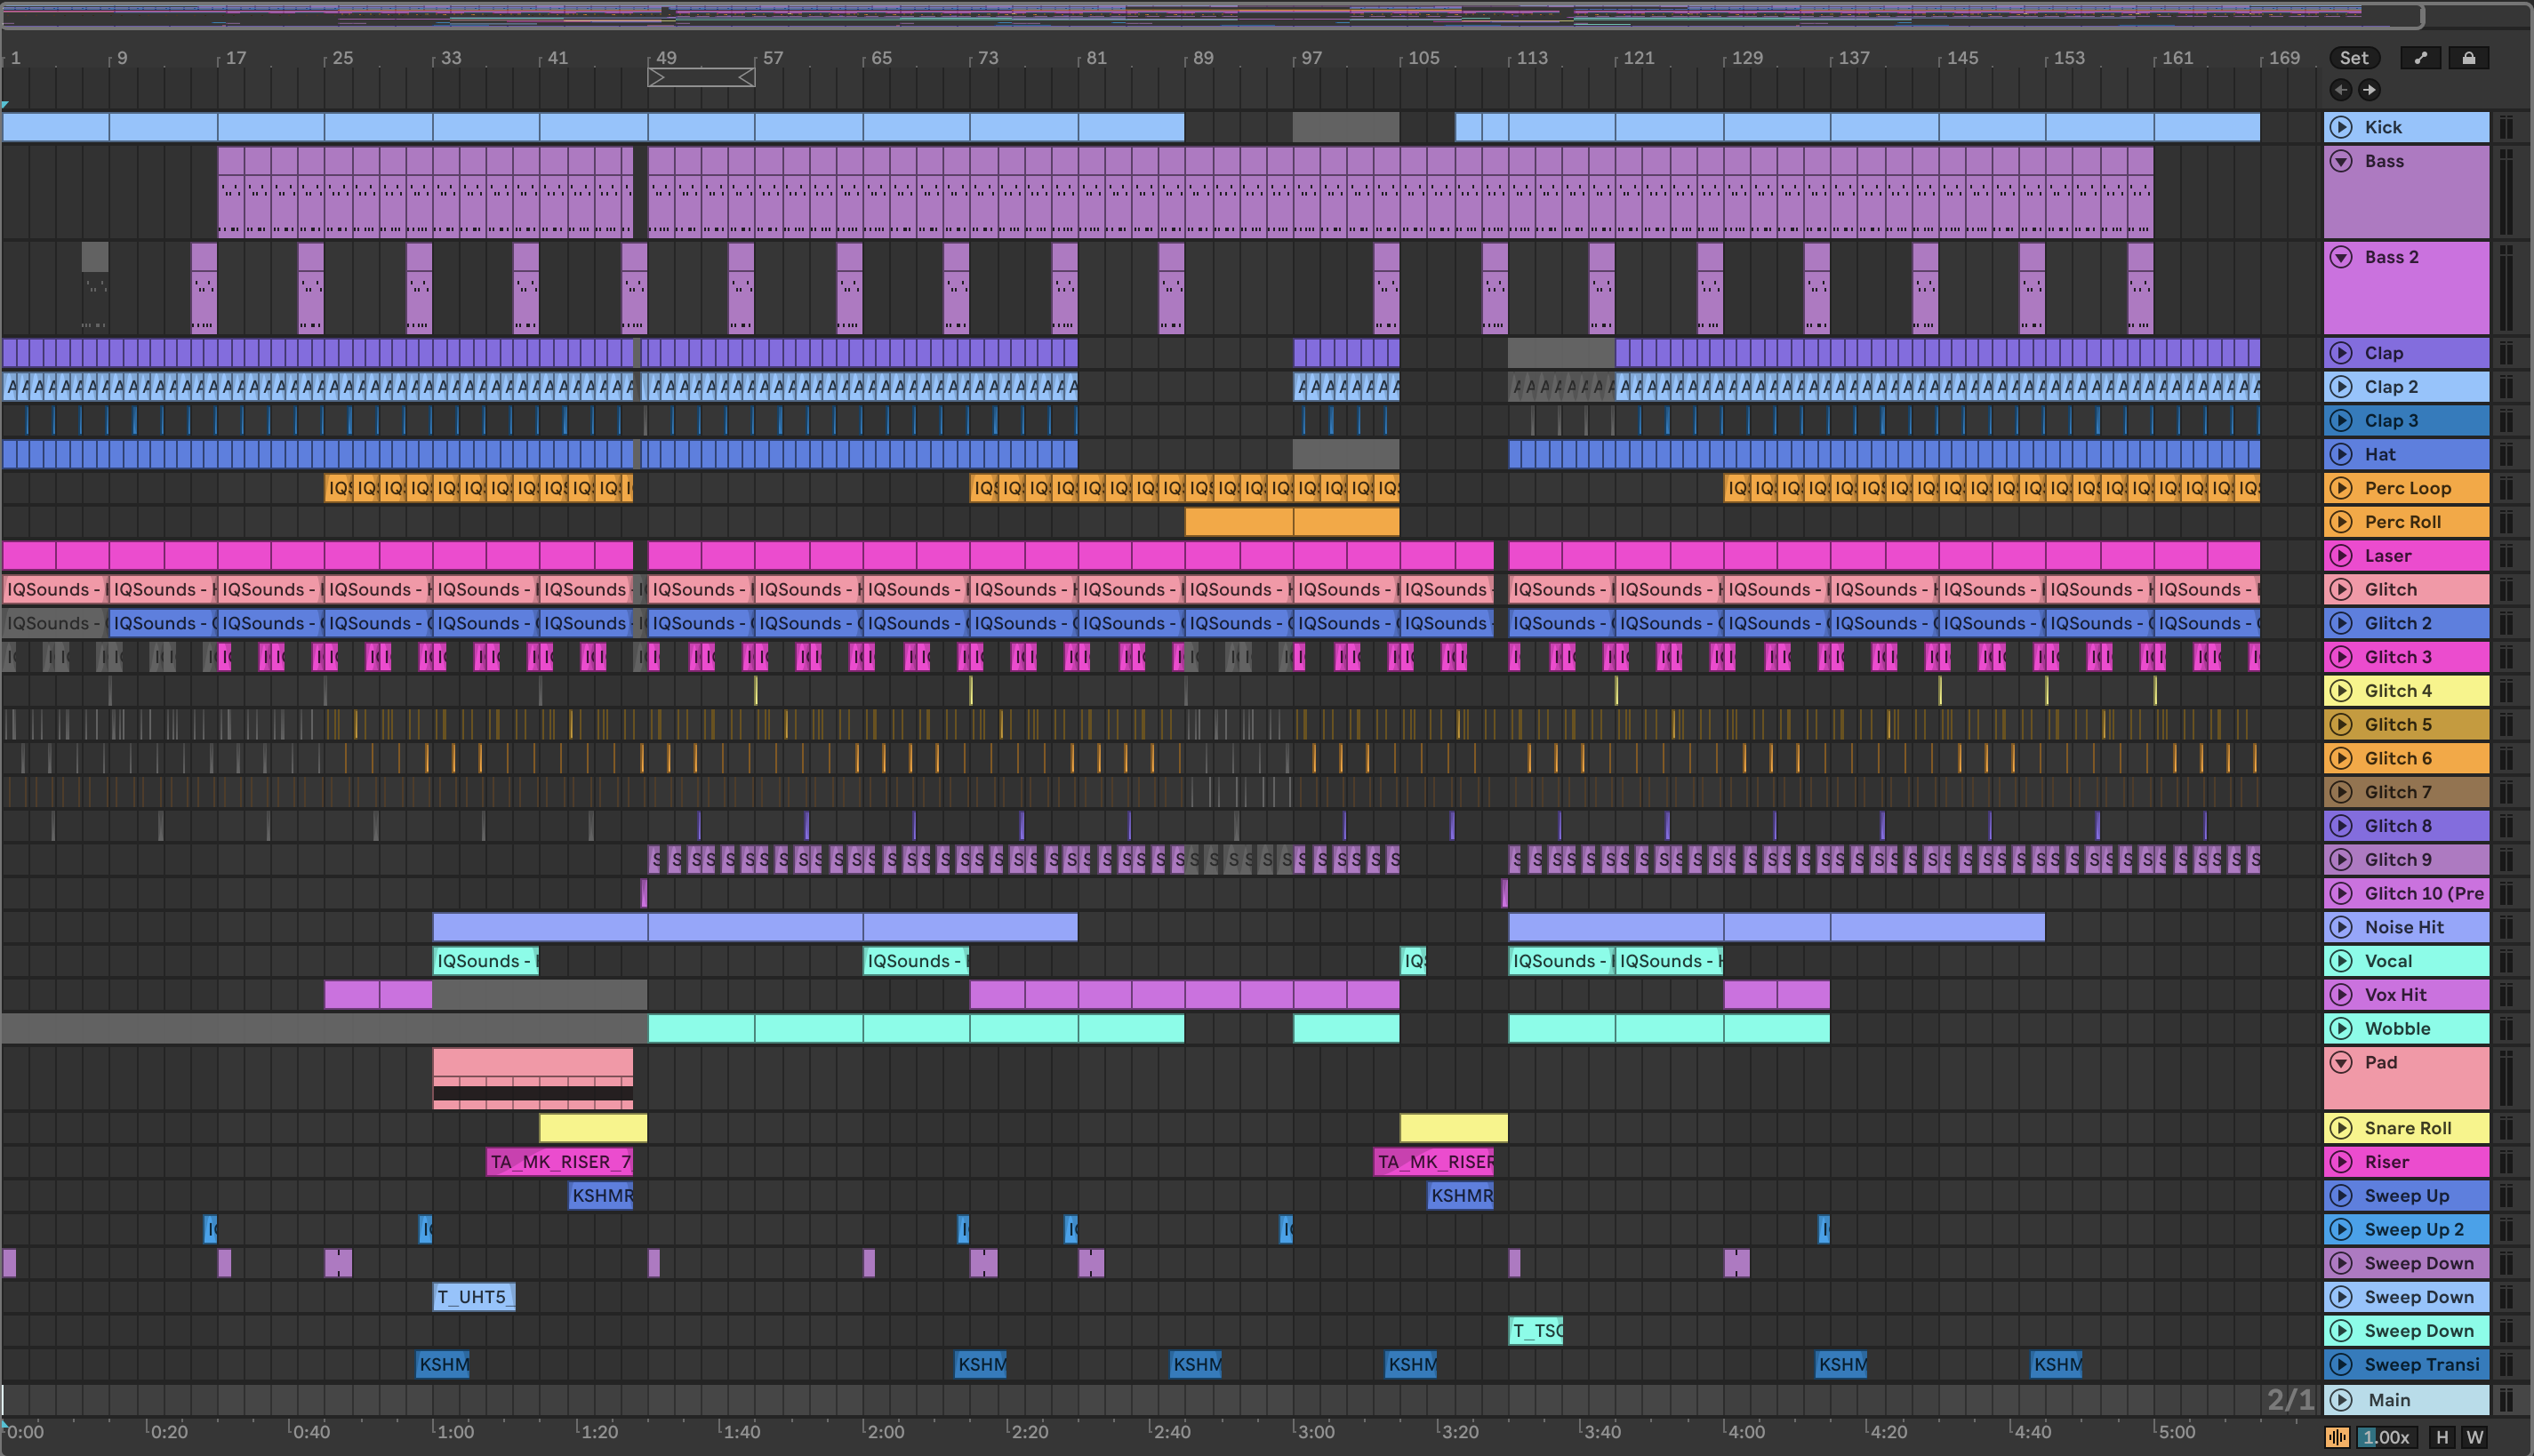This screenshot has height=1456, width=2534.
Task: Click the Wobble track unfold icon
Action: (x=2341, y=1029)
